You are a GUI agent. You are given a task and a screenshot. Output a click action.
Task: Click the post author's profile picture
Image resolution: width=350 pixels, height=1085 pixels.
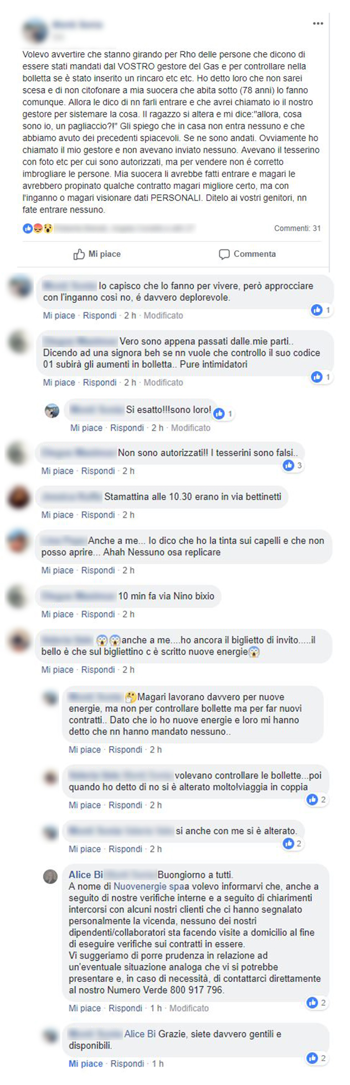point(34,30)
